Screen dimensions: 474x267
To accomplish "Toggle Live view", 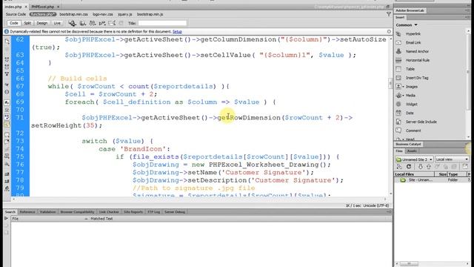I will tap(57, 23).
